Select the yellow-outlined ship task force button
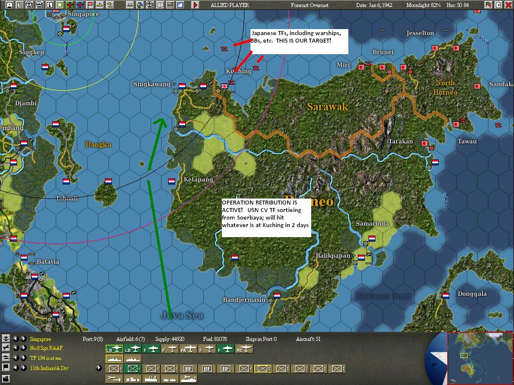This screenshot has height=385, width=514. point(114,359)
